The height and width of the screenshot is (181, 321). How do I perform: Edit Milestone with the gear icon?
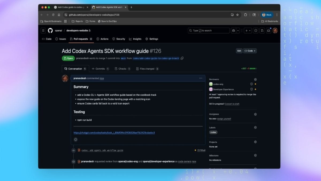(x=255, y=156)
